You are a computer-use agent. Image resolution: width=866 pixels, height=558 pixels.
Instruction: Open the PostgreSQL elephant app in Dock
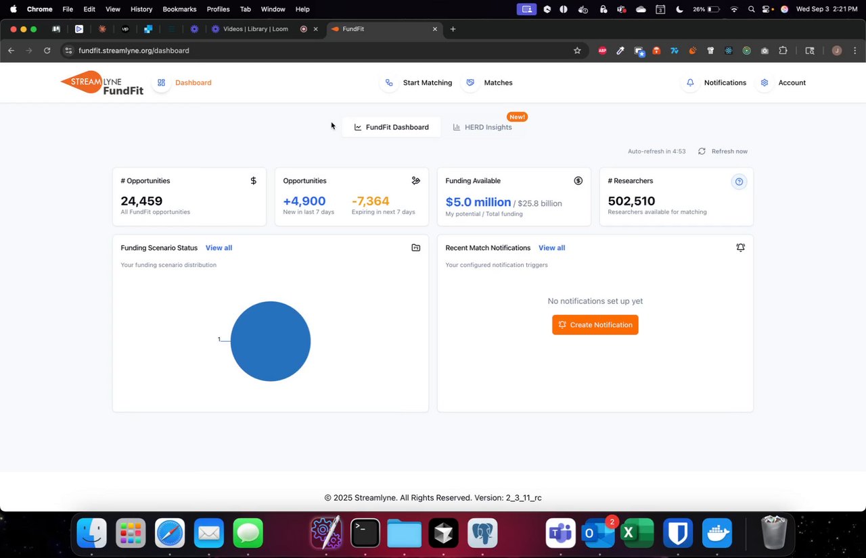pyautogui.click(x=482, y=534)
